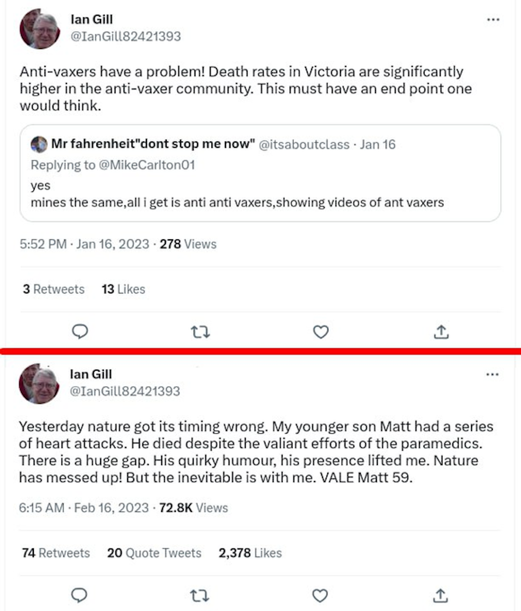Open more options on second tweet
The image size is (521, 611).
[x=492, y=374]
